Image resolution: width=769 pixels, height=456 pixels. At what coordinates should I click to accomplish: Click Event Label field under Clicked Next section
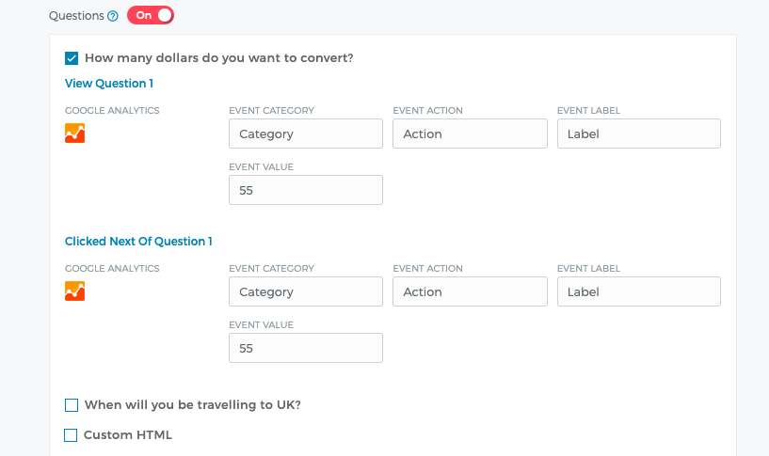click(638, 291)
